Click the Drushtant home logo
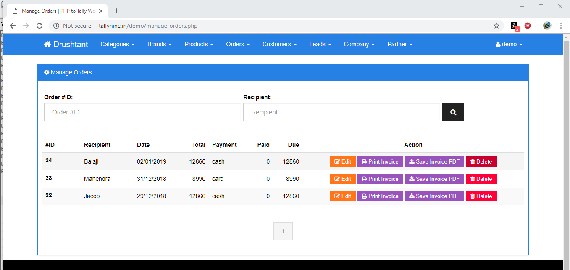570x270 pixels. coord(66,44)
